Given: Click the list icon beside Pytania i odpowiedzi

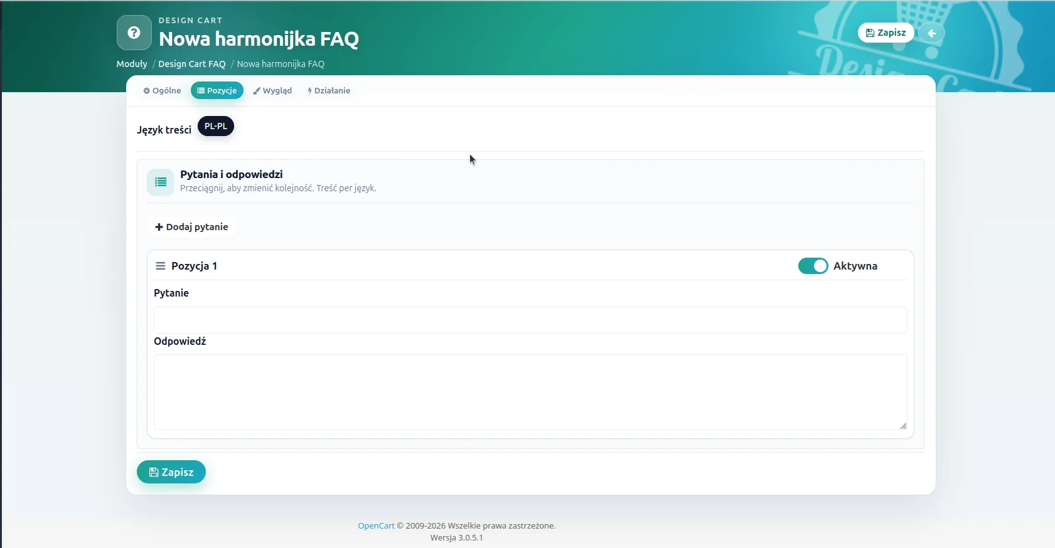Looking at the screenshot, I should (x=161, y=182).
